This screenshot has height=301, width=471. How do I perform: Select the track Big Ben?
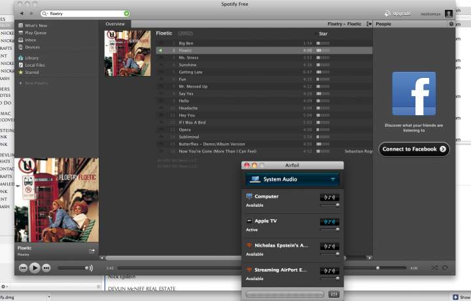pyautogui.click(x=264, y=43)
